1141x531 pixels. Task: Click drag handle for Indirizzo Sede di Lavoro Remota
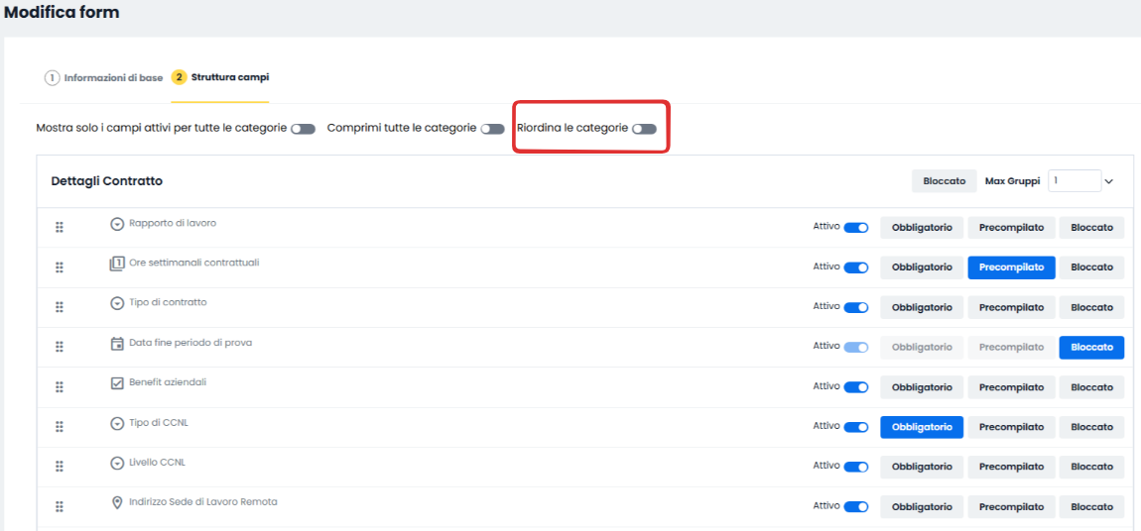[60, 506]
